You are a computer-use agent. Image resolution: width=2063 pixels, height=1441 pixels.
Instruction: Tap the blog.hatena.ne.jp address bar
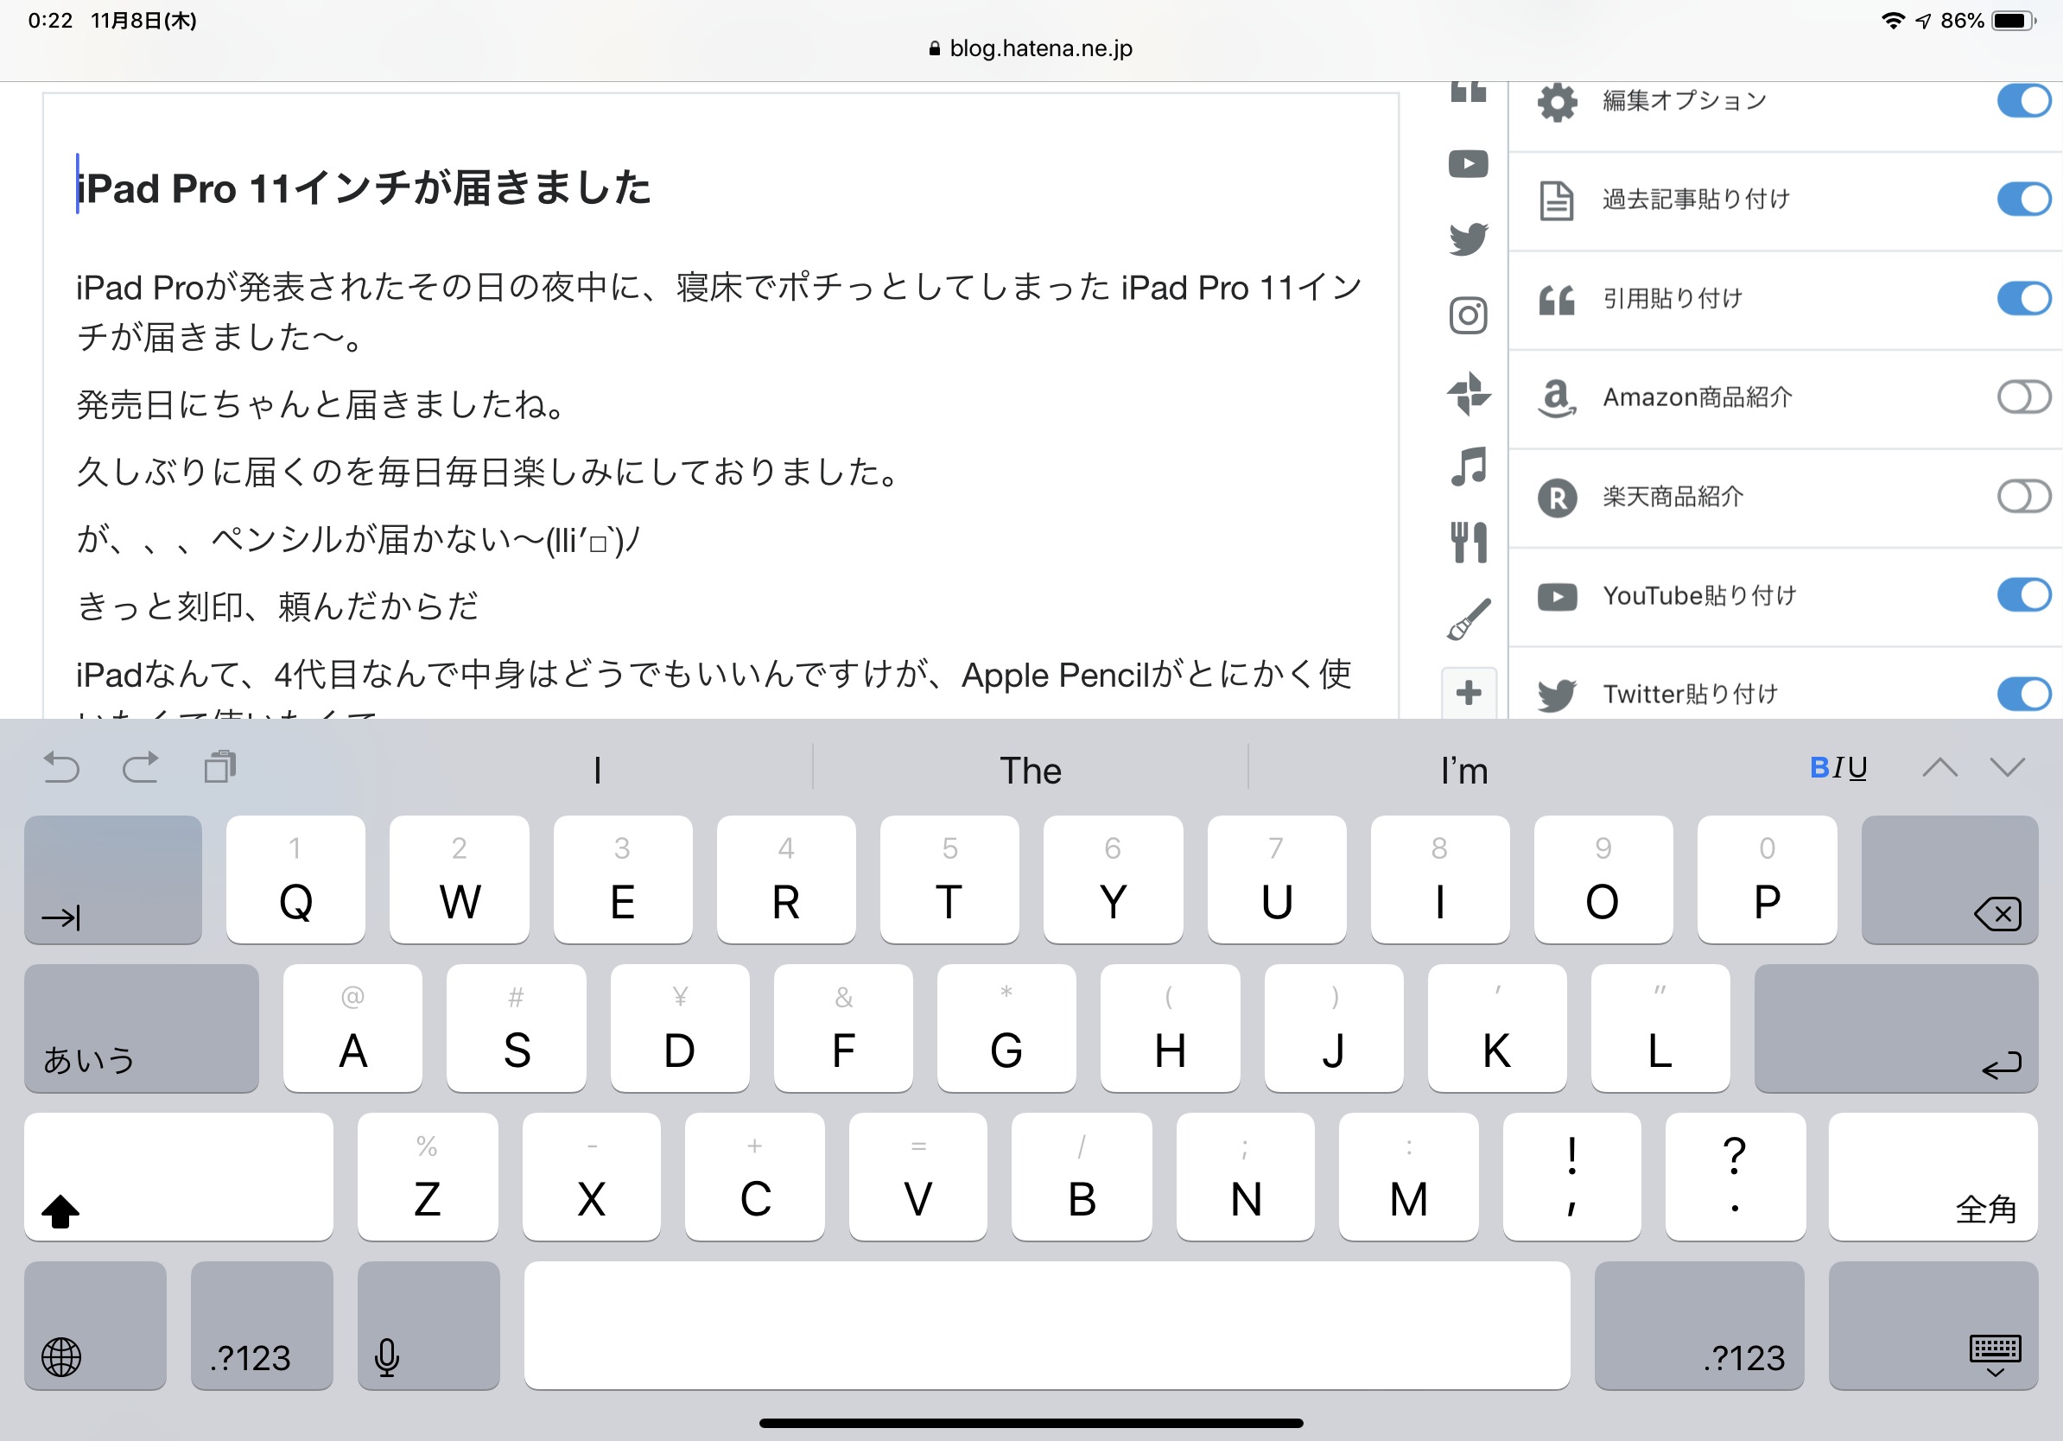(x=1031, y=48)
